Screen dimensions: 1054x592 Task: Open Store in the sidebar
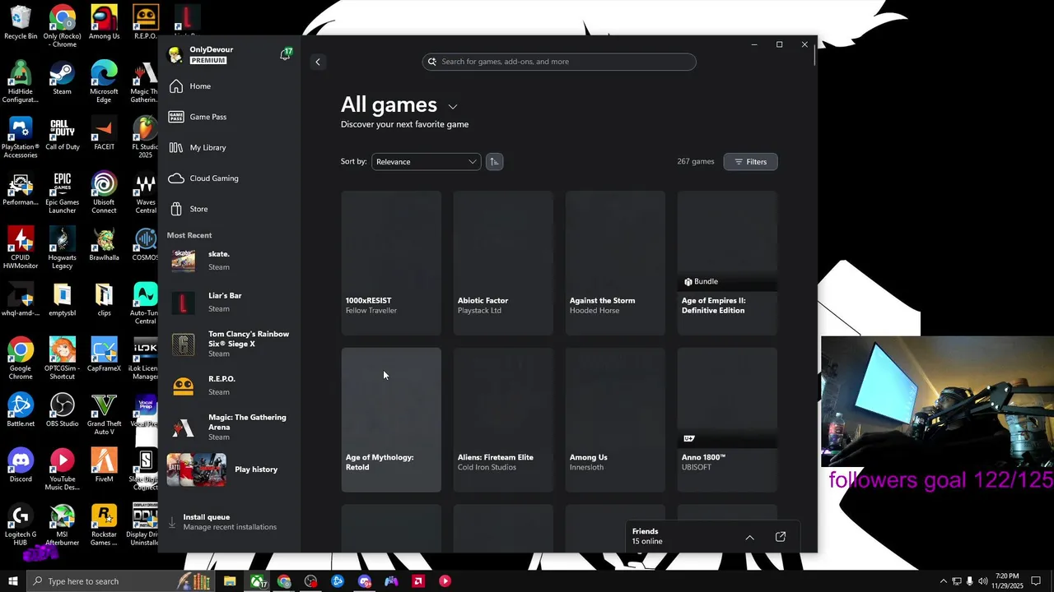(231, 209)
